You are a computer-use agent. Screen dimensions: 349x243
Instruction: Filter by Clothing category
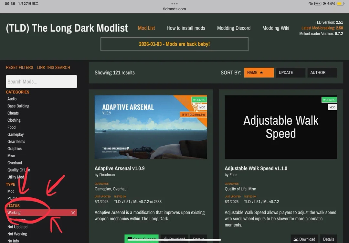(14, 120)
